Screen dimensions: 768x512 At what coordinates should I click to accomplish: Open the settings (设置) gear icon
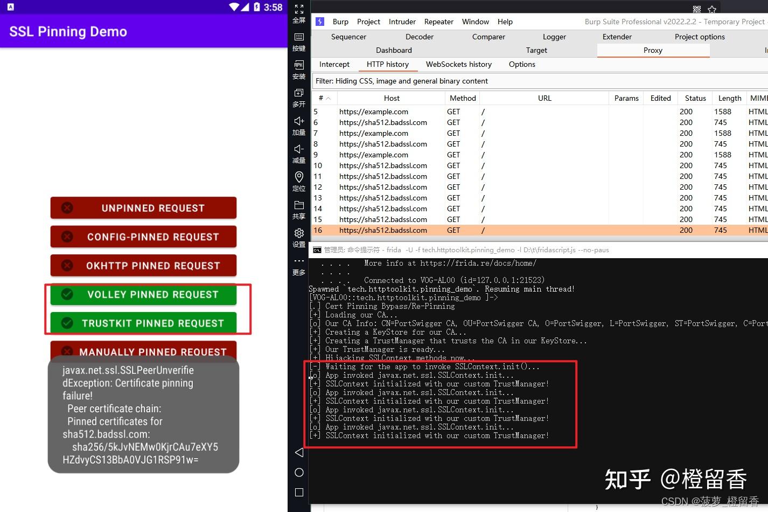click(x=299, y=233)
